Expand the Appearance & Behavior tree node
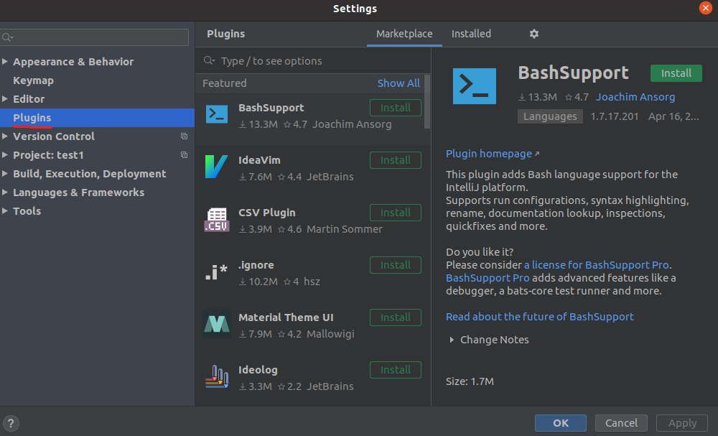The width and height of the screenshot is (718, 436). (5, 61)
